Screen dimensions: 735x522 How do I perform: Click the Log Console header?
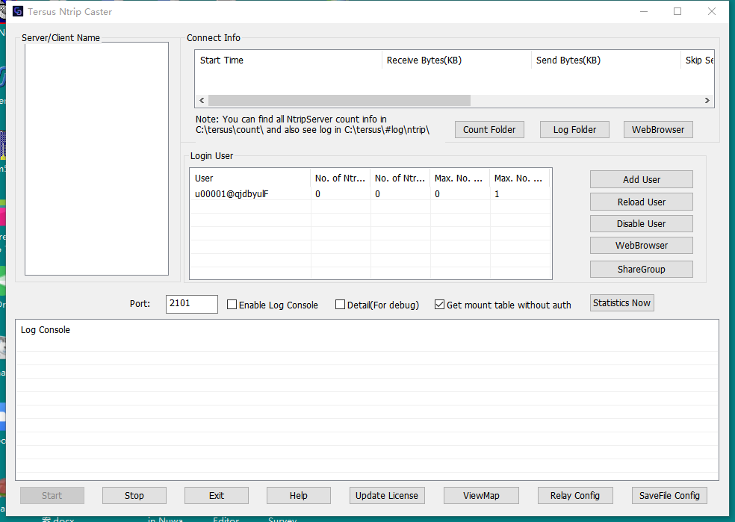(45, 330)
